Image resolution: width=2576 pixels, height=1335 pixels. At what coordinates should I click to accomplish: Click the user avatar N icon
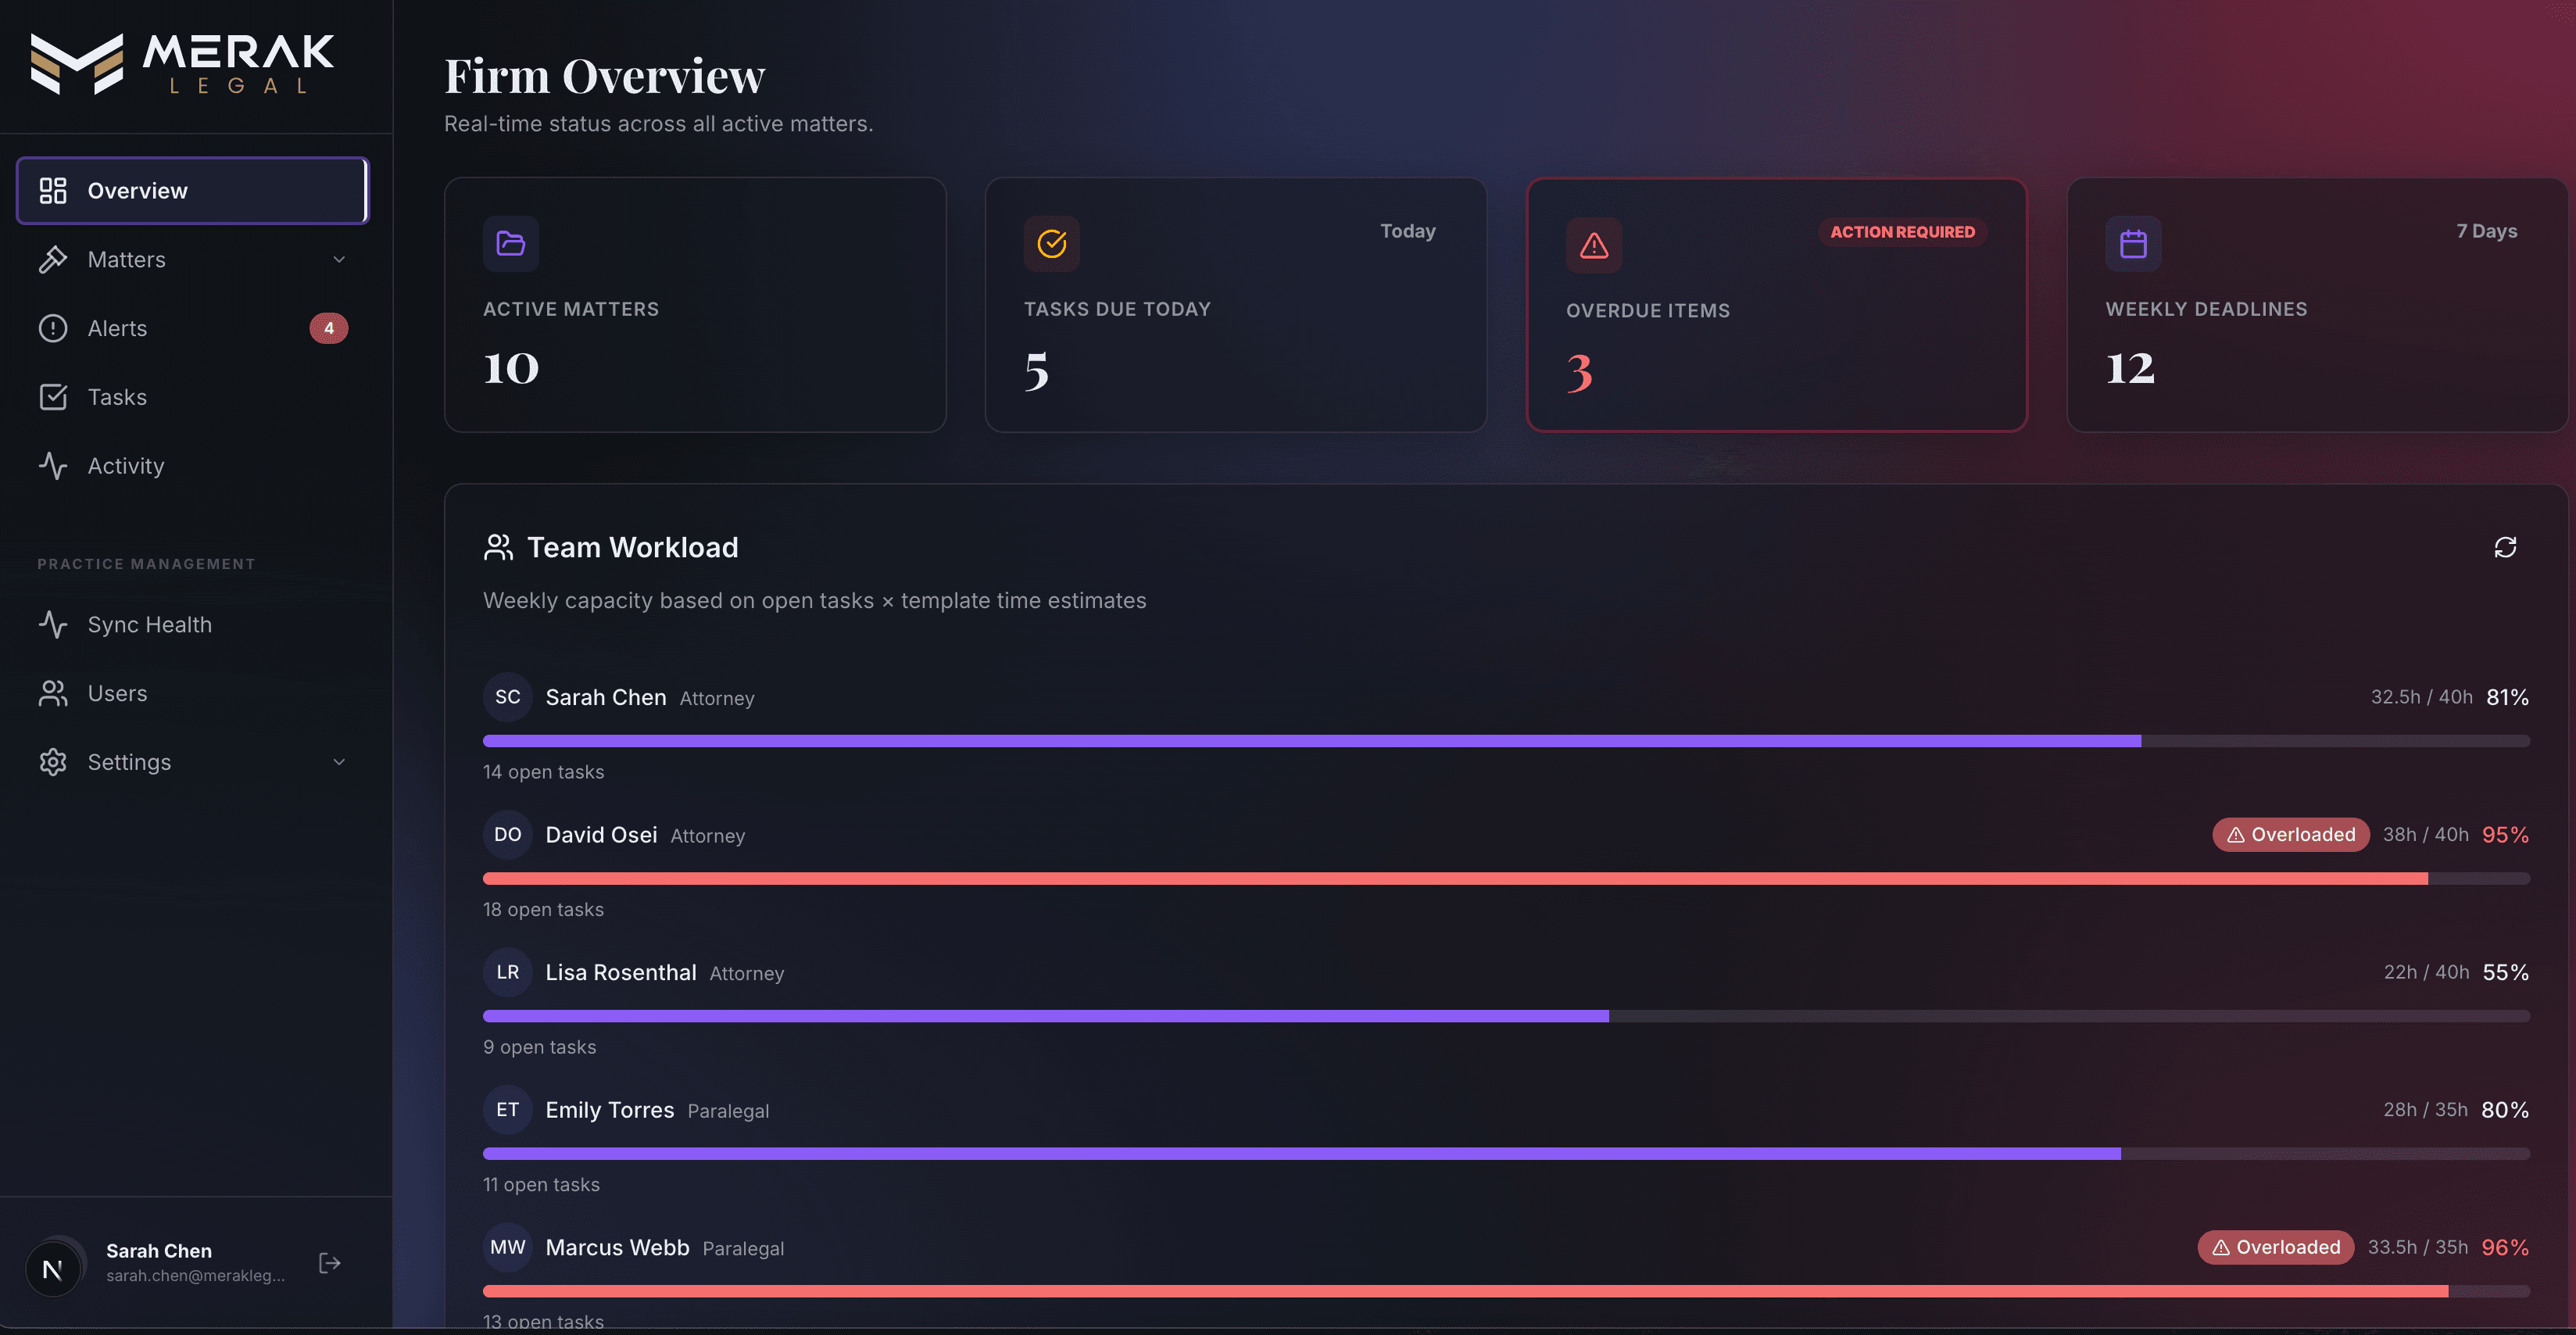[x=53, y=1269]
